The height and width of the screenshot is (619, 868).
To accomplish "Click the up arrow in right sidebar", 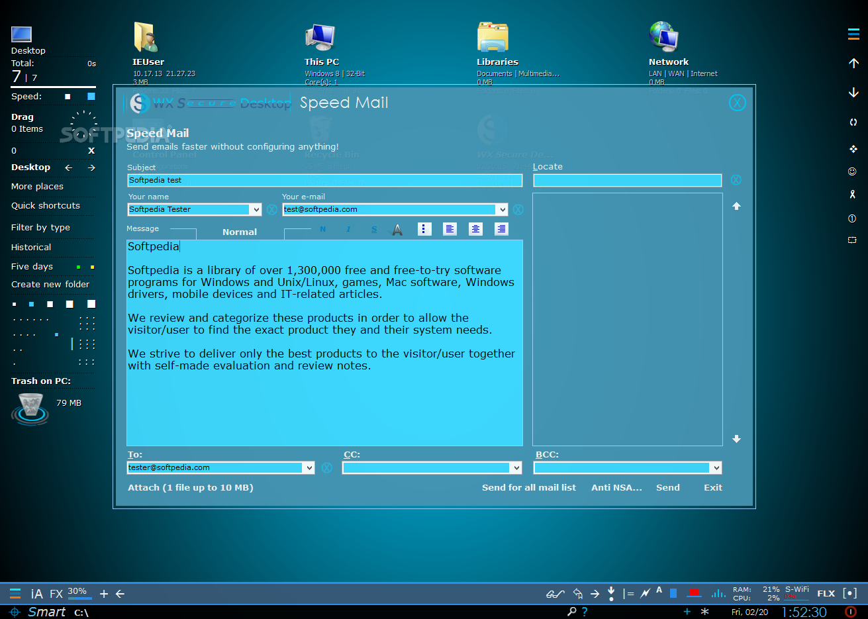I will click(x=853, y=63).
